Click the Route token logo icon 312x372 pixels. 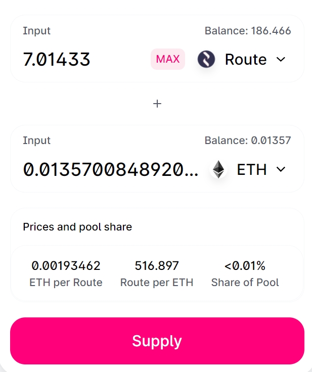tap(206, 59)
